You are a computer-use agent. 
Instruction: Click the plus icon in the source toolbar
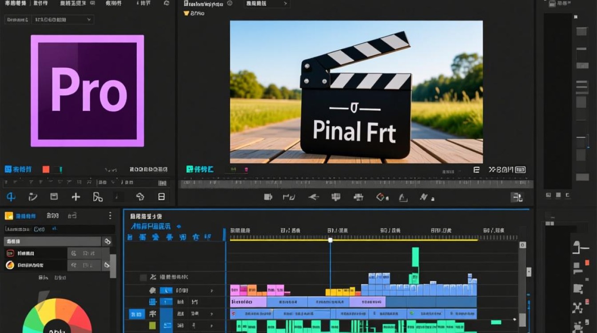(76, 197)
